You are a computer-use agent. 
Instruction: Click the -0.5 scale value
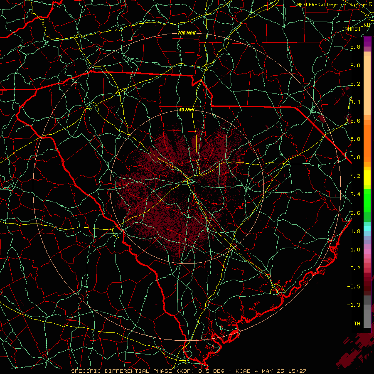354,287
